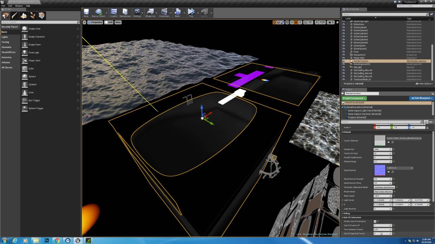Click the Caustic Material thumbnail

pyautogui.click(x=380, y=141)
